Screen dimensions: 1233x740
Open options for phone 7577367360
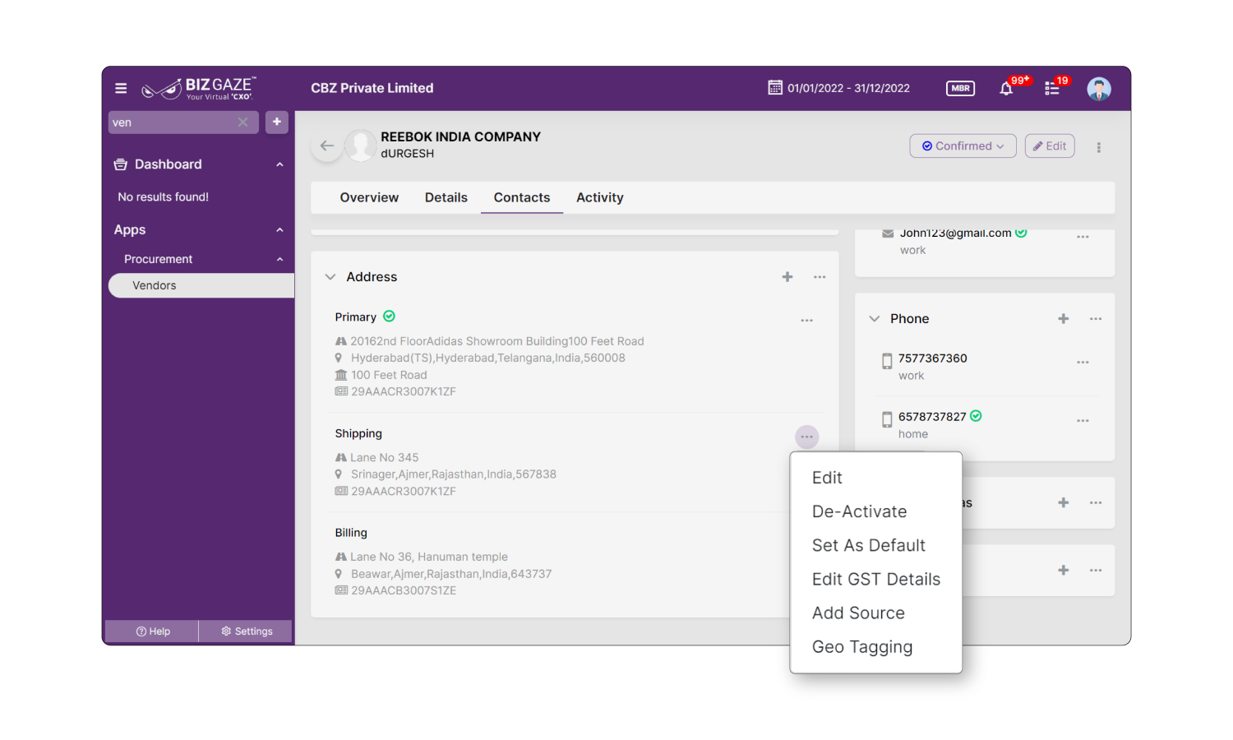(x=1083, y=362)
